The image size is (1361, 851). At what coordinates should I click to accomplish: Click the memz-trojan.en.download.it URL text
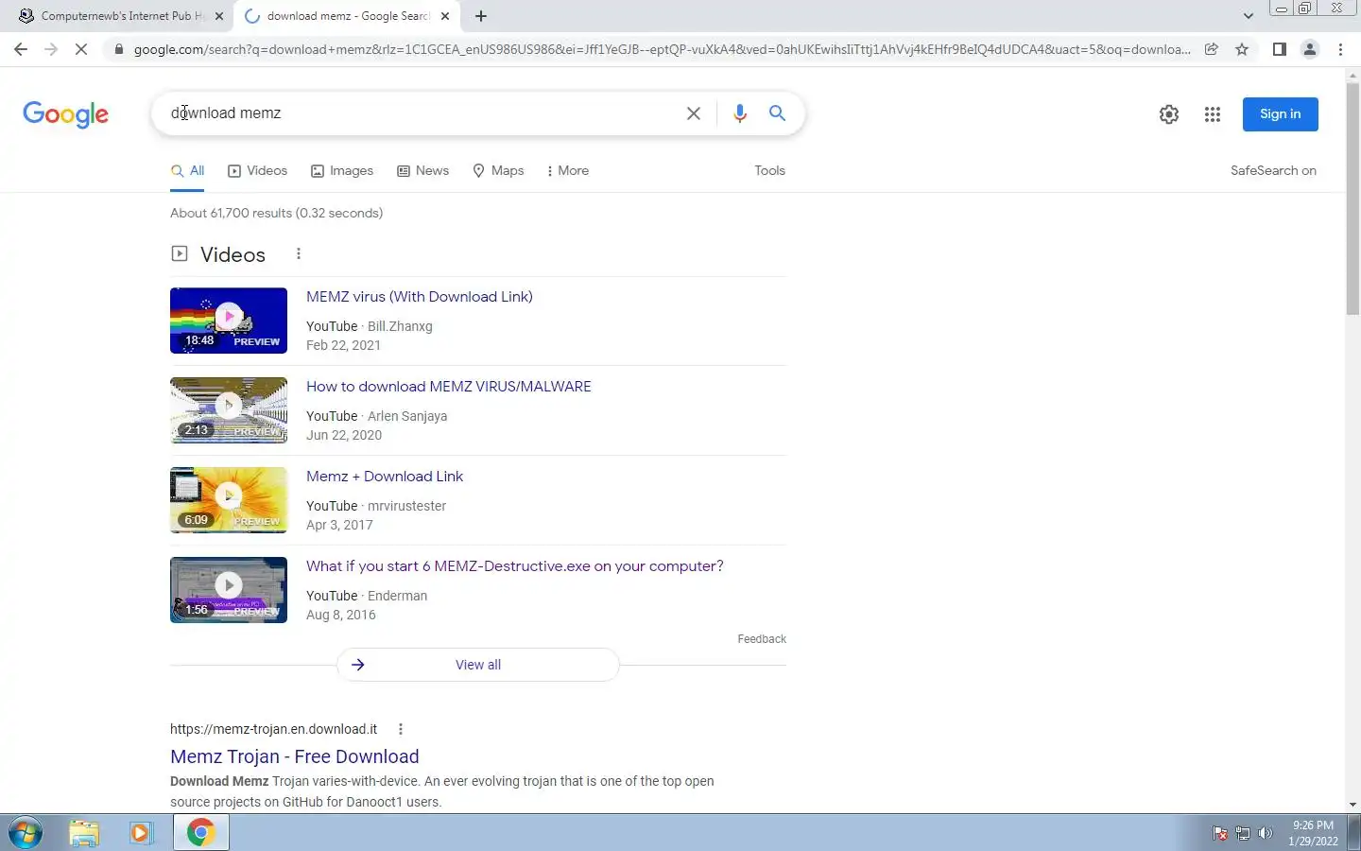point(273,729)
